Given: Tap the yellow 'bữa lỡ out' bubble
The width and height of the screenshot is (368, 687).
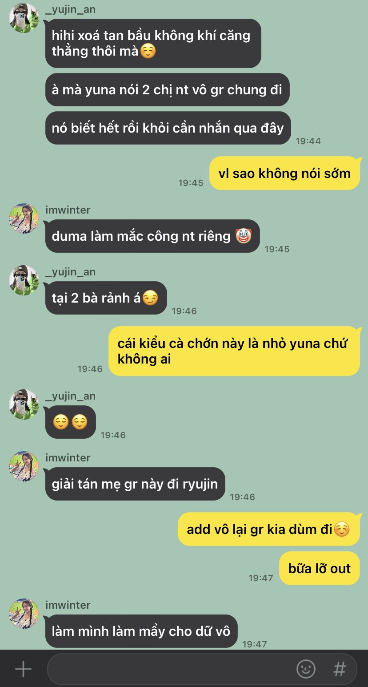Looking at the screenshot, I should click(x=320, y=568).
